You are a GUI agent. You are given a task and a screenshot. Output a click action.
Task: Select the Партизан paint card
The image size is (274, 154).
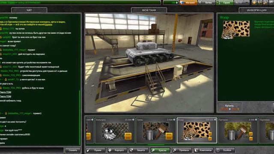(266, 130)
